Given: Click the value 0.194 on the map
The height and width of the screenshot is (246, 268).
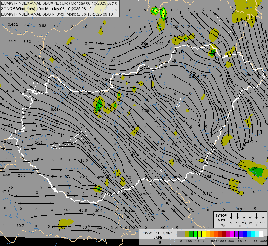Looking at the screenshot, I should coord(208,194).
